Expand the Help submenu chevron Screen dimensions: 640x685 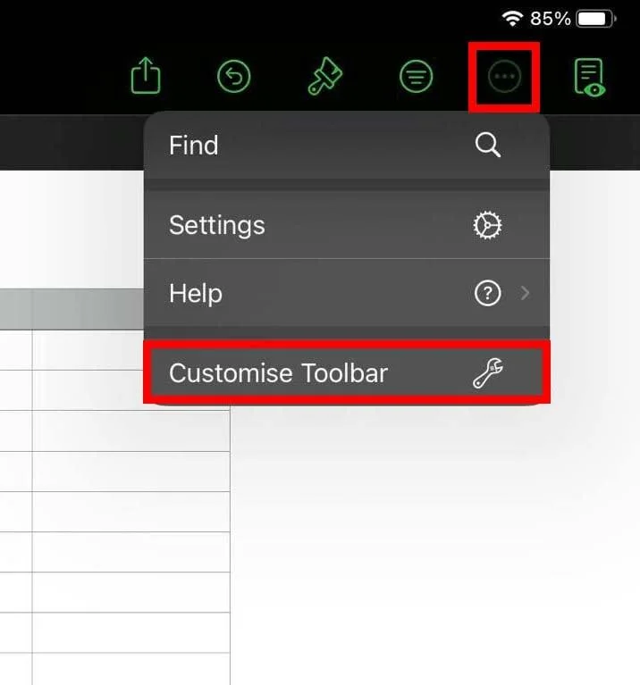525,293
